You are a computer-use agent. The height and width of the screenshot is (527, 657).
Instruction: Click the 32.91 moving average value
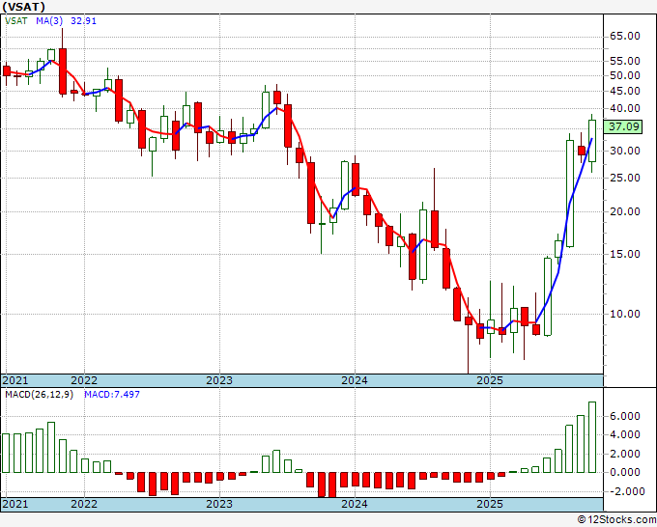83,19
